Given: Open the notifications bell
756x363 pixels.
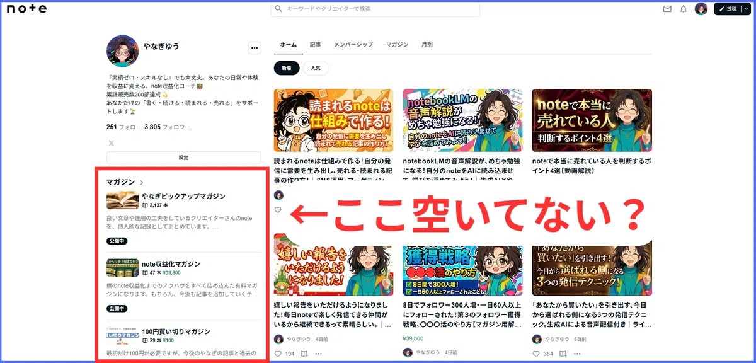Looking at the screenshot, I should 684,9.
